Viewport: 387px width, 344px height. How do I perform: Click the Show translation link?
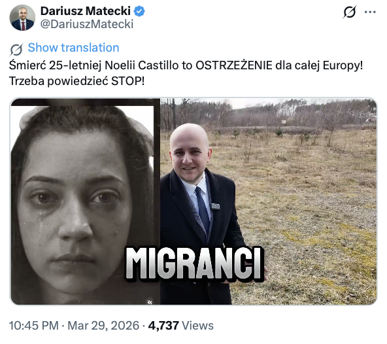coord(74,47)
